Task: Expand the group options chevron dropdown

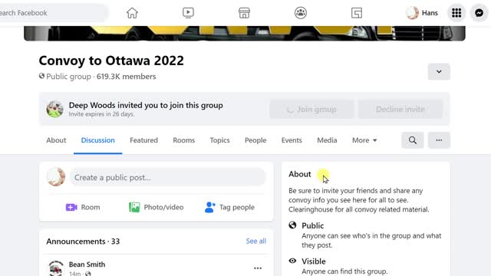Action: click(x=439, y=71)
